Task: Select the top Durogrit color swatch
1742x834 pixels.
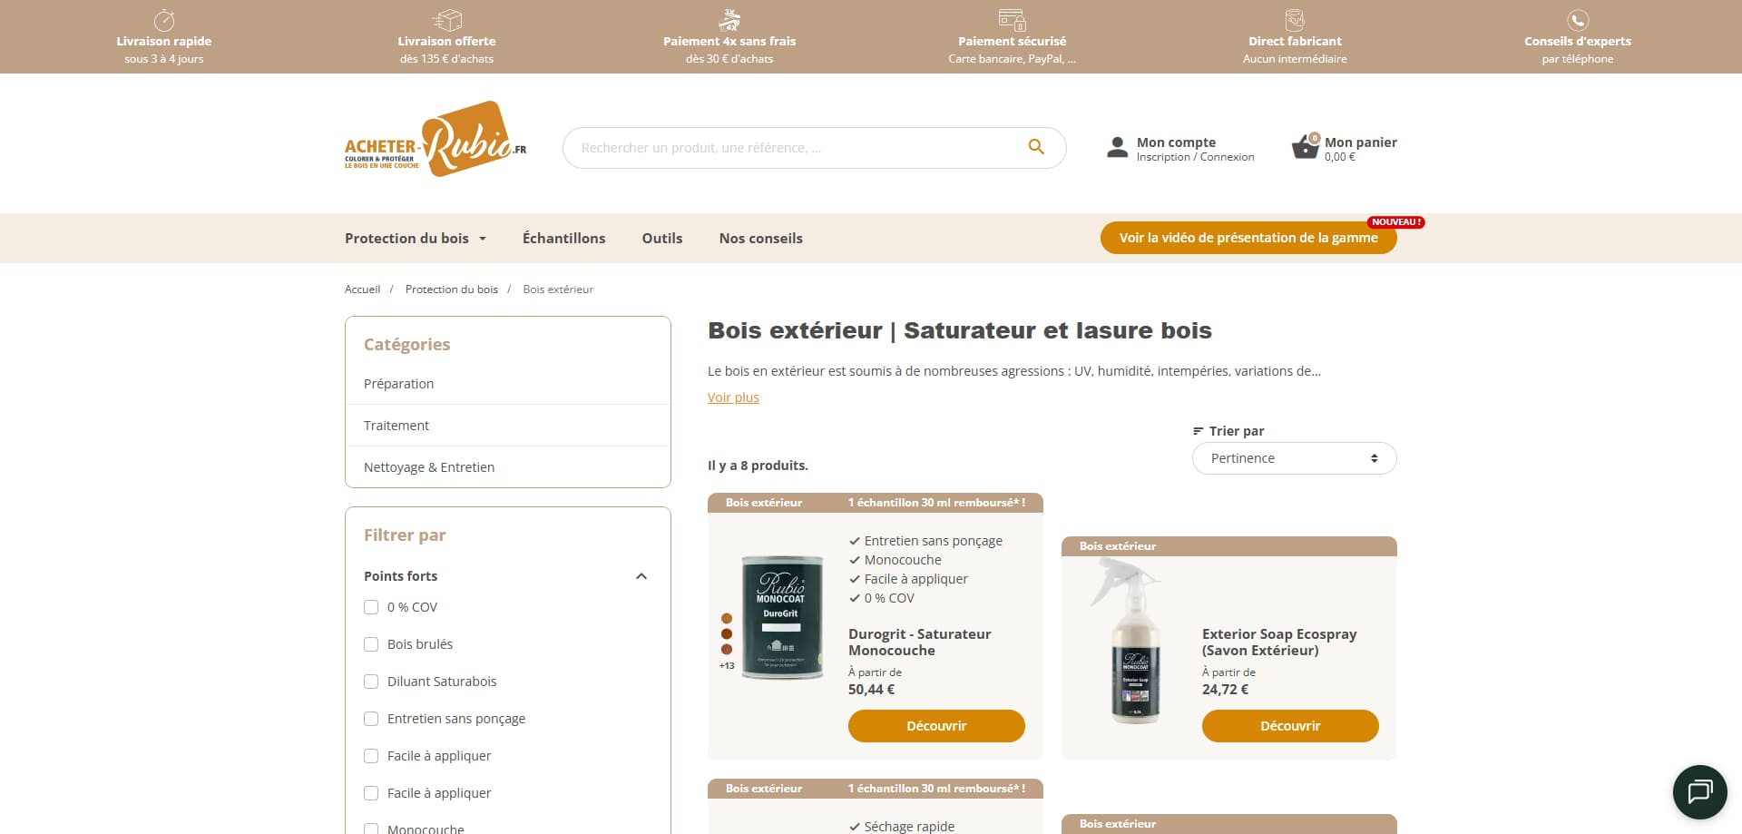Action: point(727,619)
